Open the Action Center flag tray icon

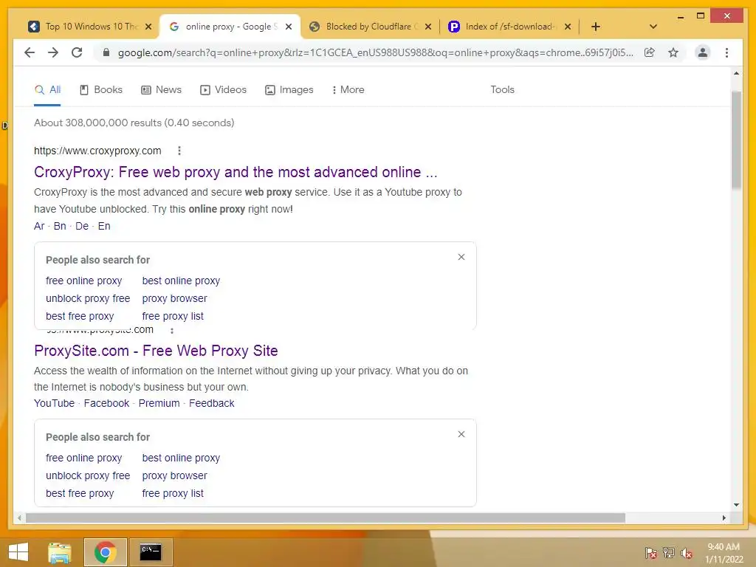click(651, 552)
